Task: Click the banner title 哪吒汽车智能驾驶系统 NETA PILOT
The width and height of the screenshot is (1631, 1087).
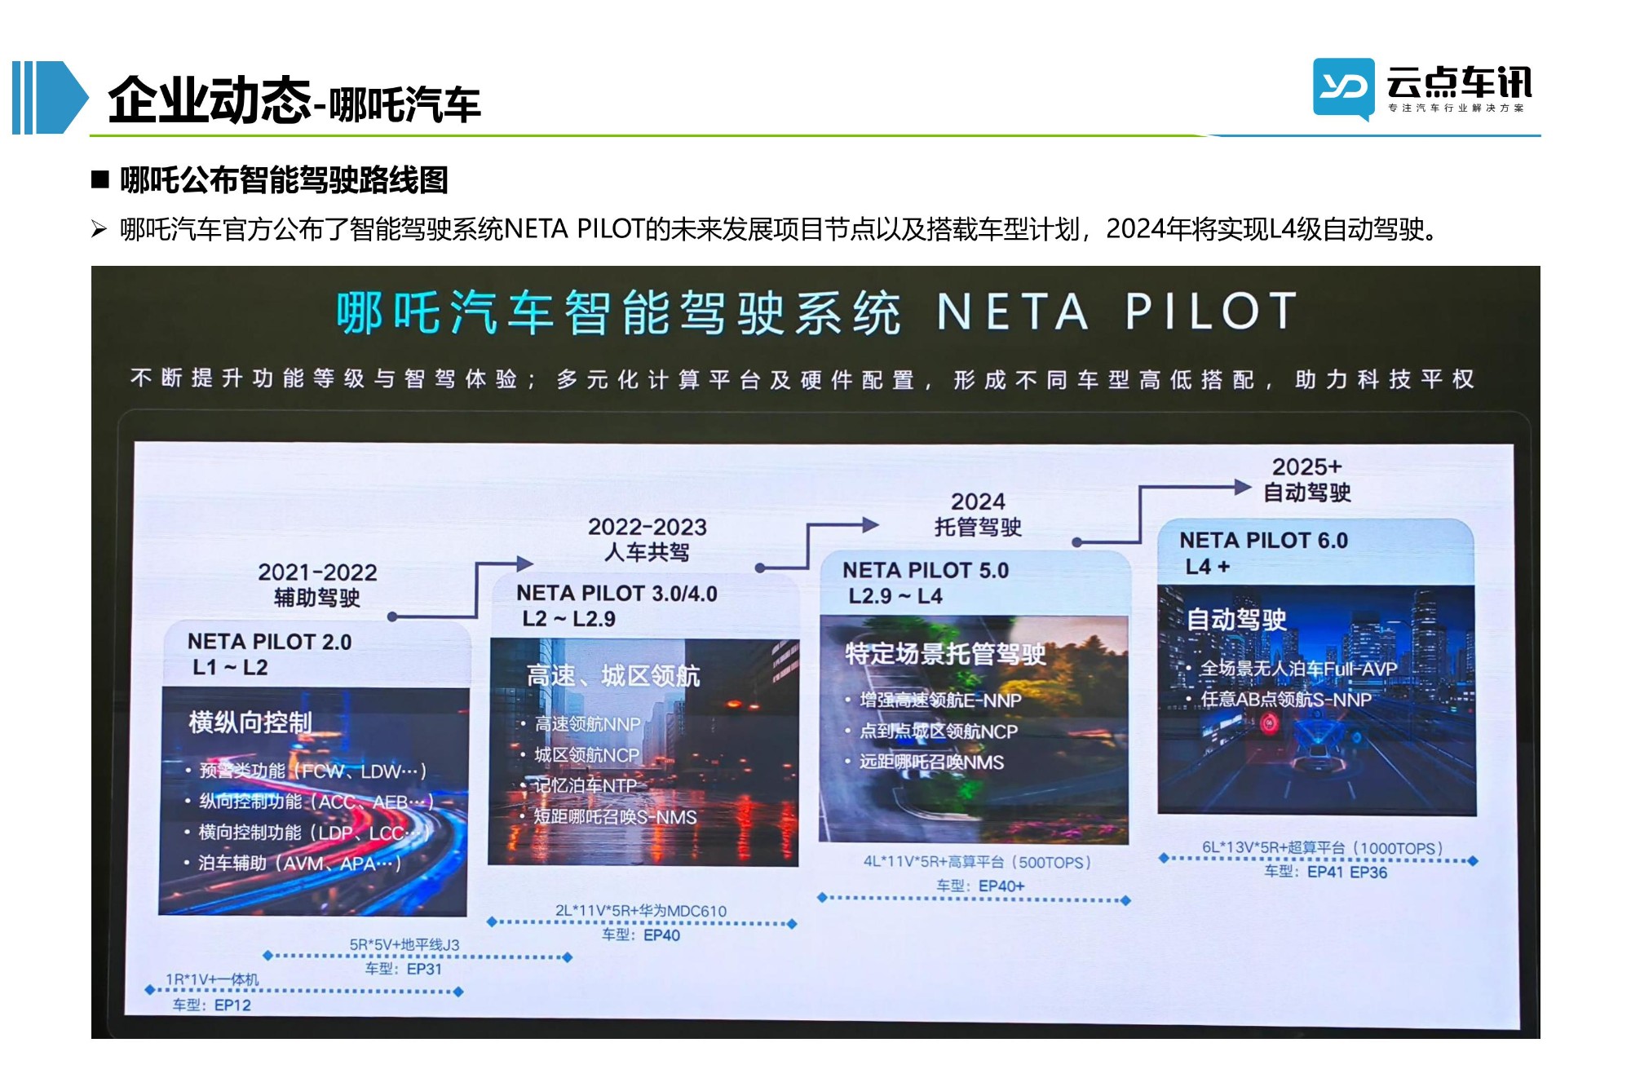Action: click(816, 312)
